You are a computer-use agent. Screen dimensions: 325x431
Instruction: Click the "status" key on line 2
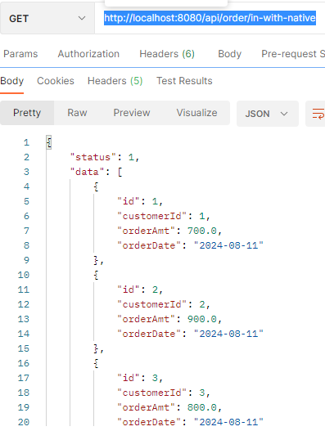pos(93,157)
